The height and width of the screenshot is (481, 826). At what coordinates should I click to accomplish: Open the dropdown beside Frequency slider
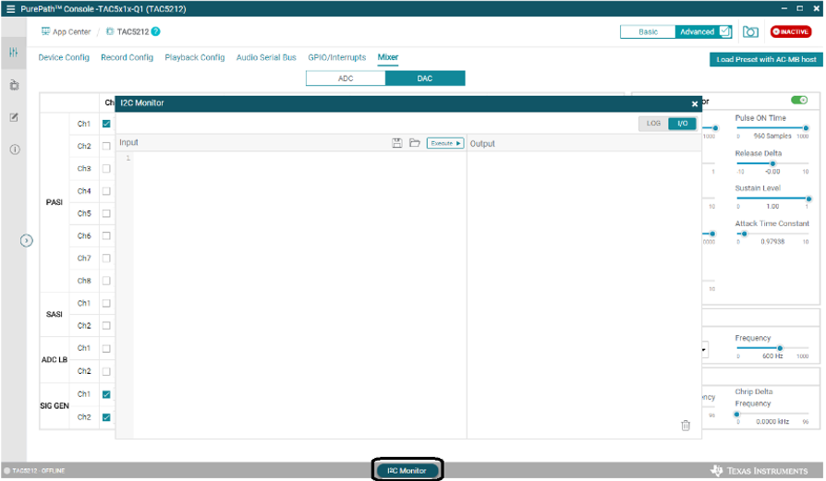click(x=704, y=350)
